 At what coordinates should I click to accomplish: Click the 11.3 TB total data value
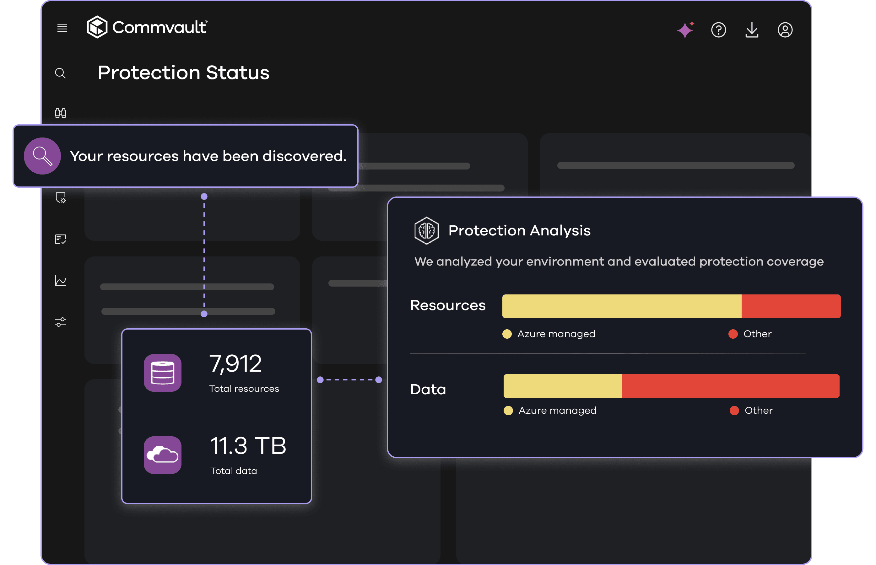(248, 446)
